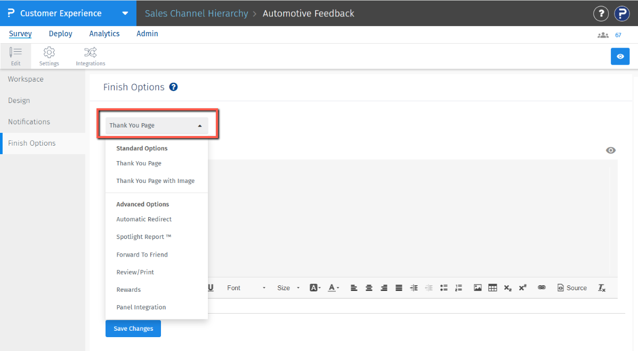Insert a hyperlink

[542, 288]
